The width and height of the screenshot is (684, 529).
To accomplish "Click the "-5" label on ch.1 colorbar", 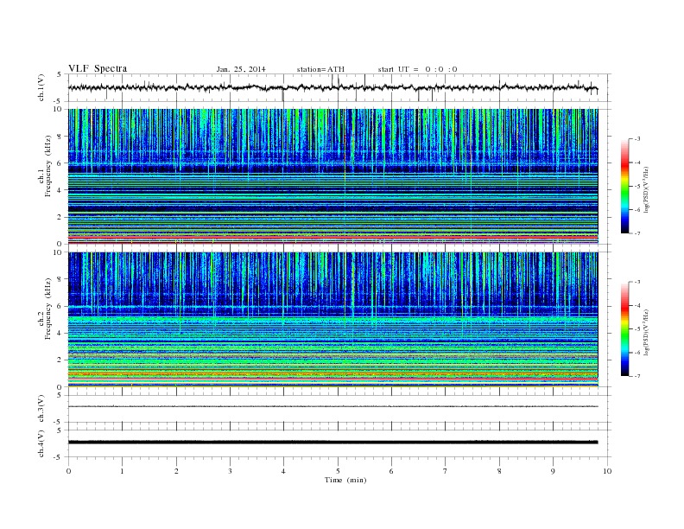I will (636, 187).
